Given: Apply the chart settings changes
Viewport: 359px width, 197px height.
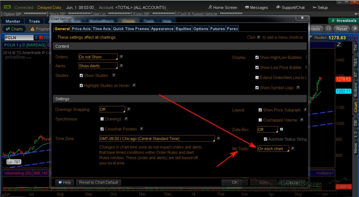Looking at the screenshot, I should click(263, 182).
